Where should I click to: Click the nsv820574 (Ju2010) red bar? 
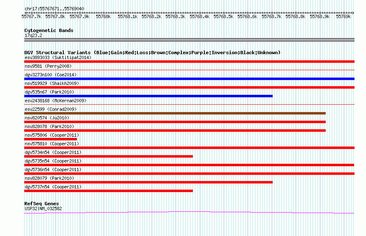(x=175, y=122)
